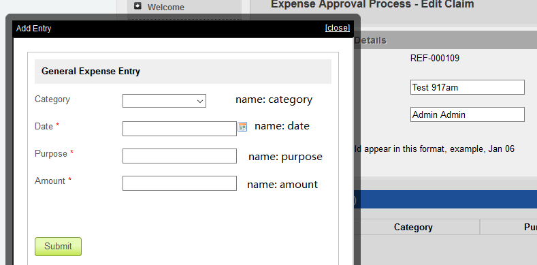
Task: Focus the Purpose text field
Action: click(x=180, y=156)
